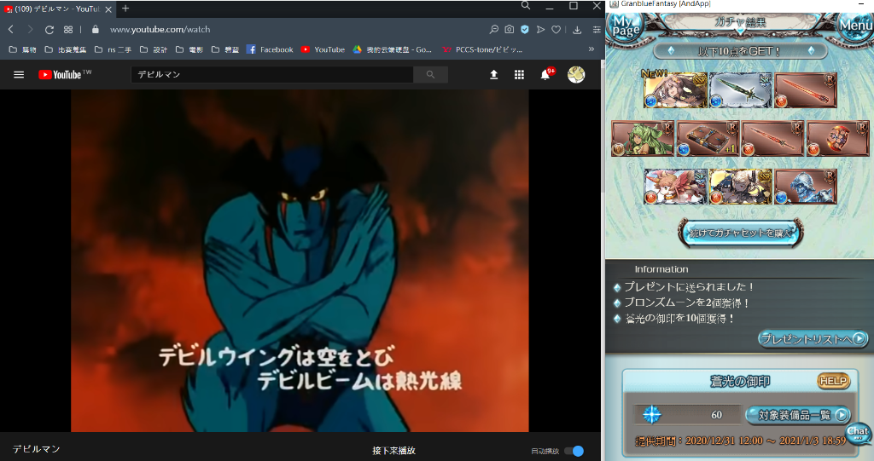
Task: Select the SR silver sword gacha result
Action: 740,90
